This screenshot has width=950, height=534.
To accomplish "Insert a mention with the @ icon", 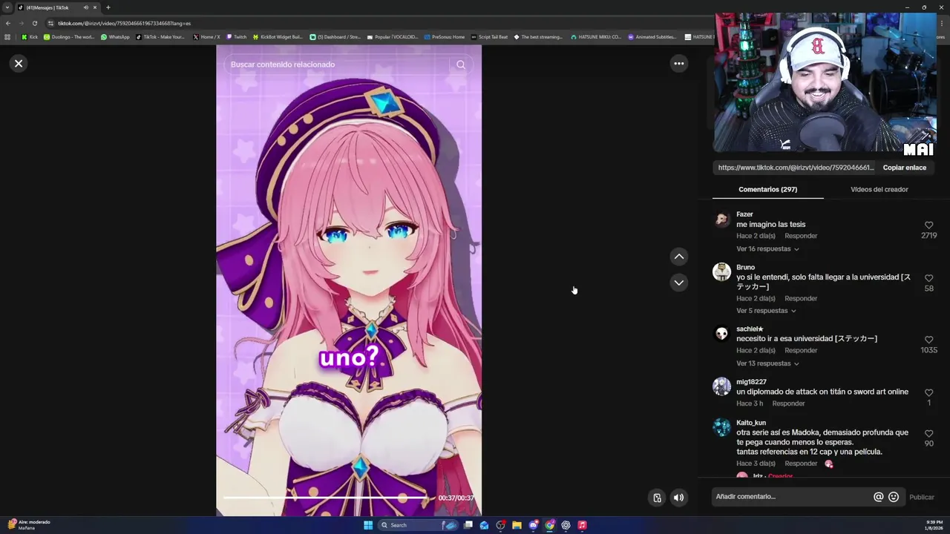I will tap(879, 497).
